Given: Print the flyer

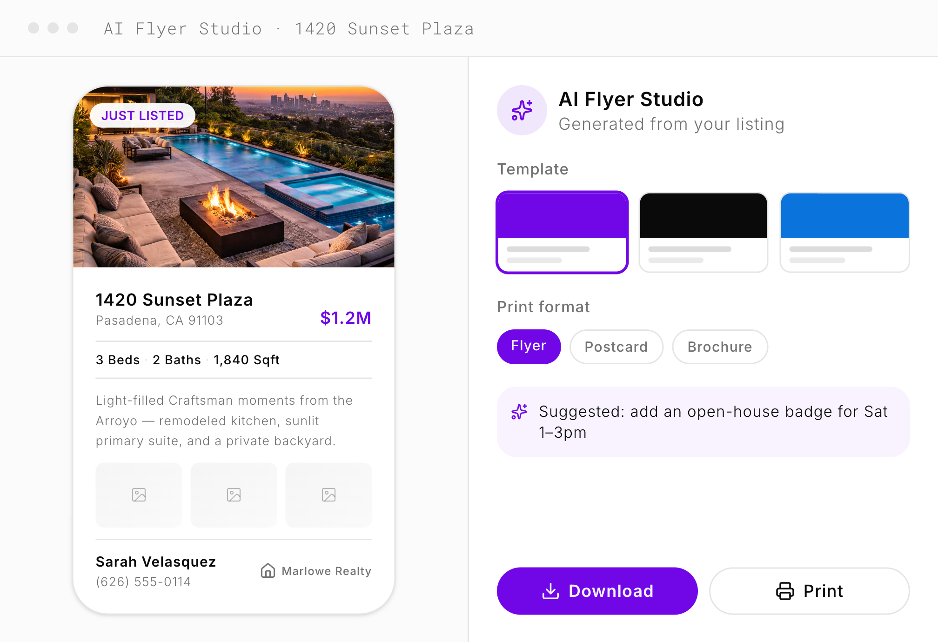Looking at the screenshot, I should [809, 591].
